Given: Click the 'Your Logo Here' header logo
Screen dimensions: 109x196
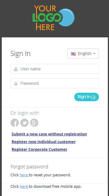Looking at the screenshot, I should click(53, 18).
